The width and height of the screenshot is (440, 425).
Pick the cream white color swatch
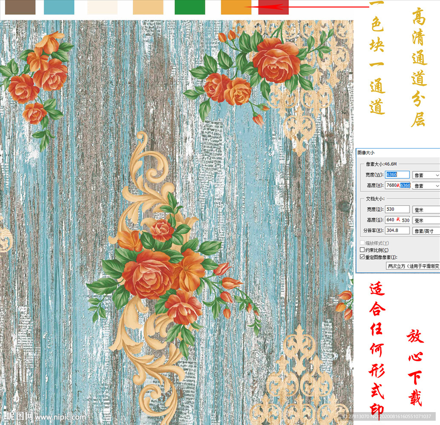coord(102,7)
